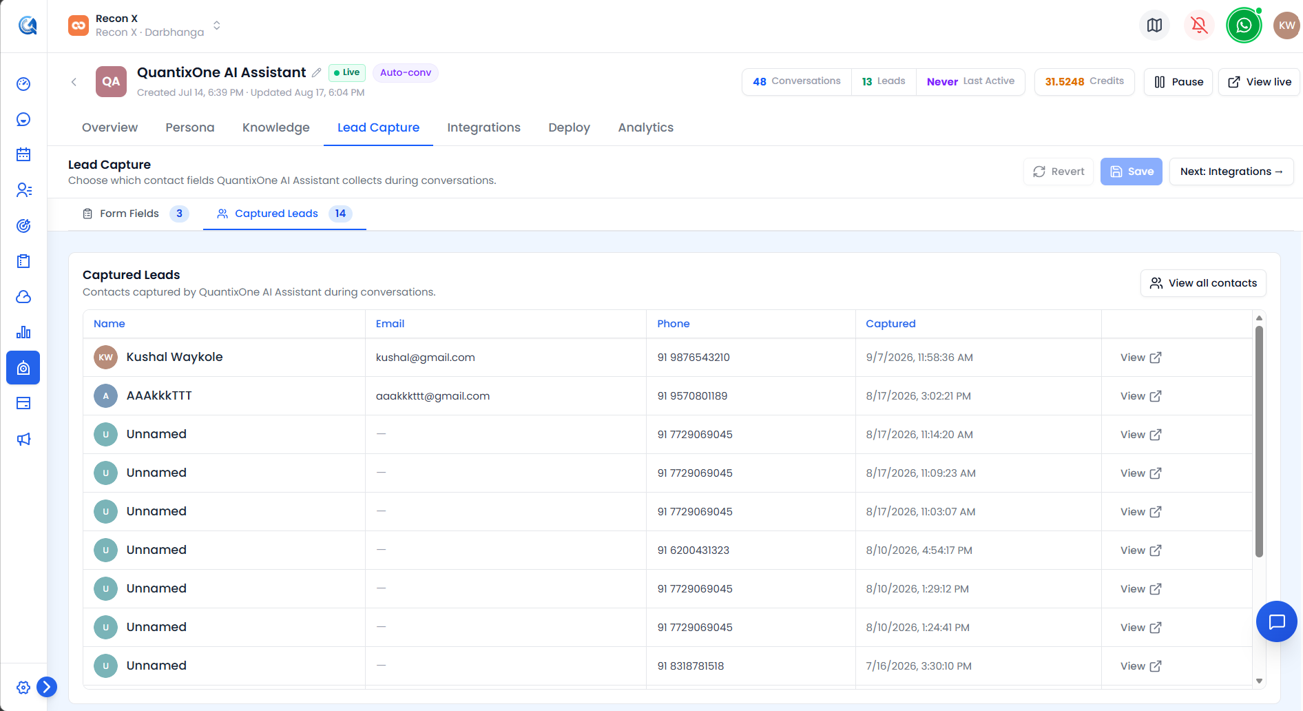View the AAAkkkTTT lead
This screenshot has height=711, width=1303.
(1141, 396)
